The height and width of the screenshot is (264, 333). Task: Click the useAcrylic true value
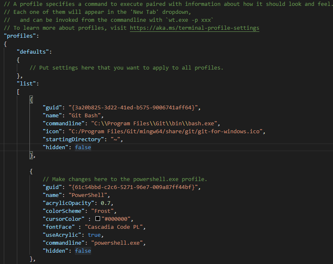94,235
